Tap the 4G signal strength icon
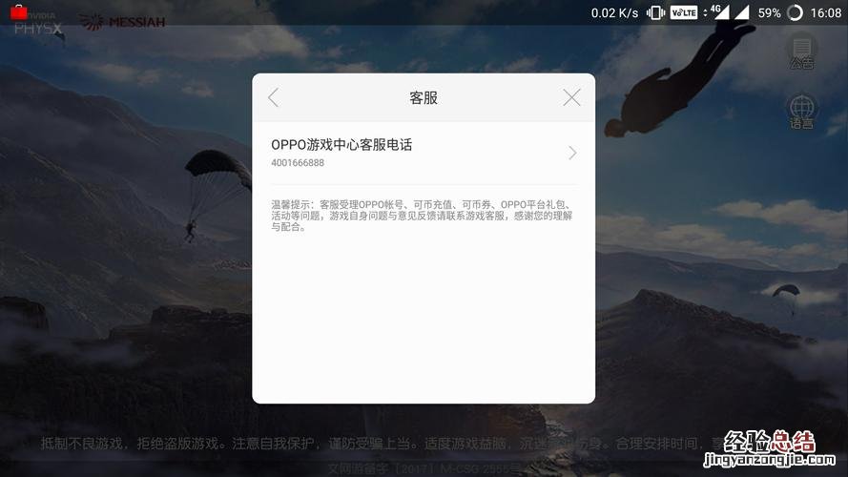848x477 pixels. point(720,12)
